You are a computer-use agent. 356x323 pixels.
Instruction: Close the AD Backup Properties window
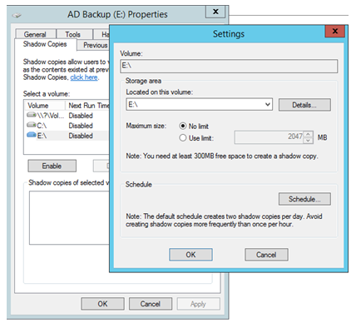(215, 12)
